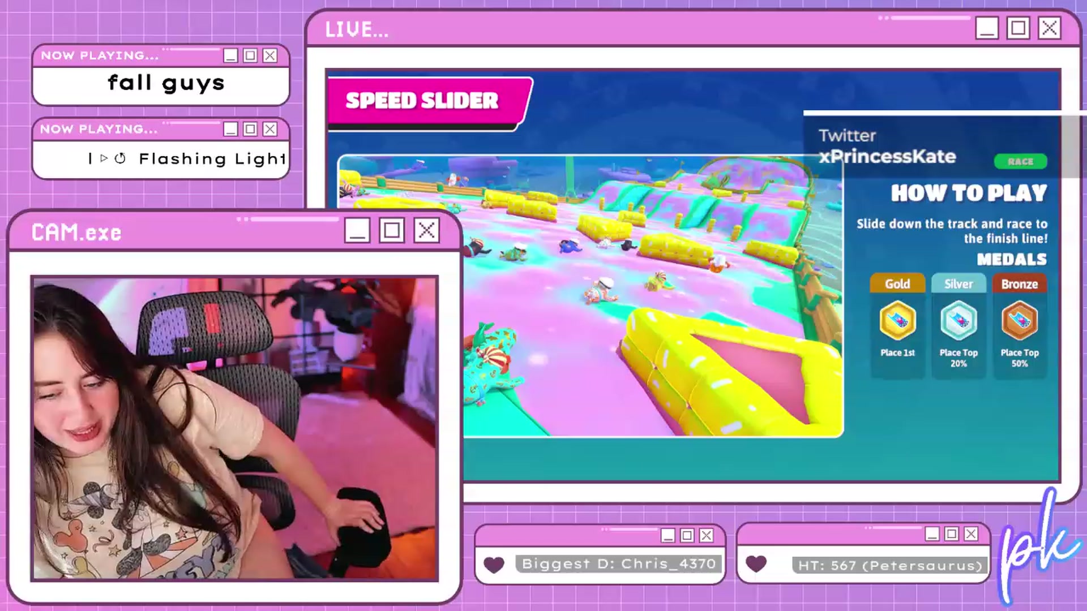Click the minimize icon on fall guys window
Viewport: 1087px width, 611px height.
pyautogui.click(x=230, y=55)
